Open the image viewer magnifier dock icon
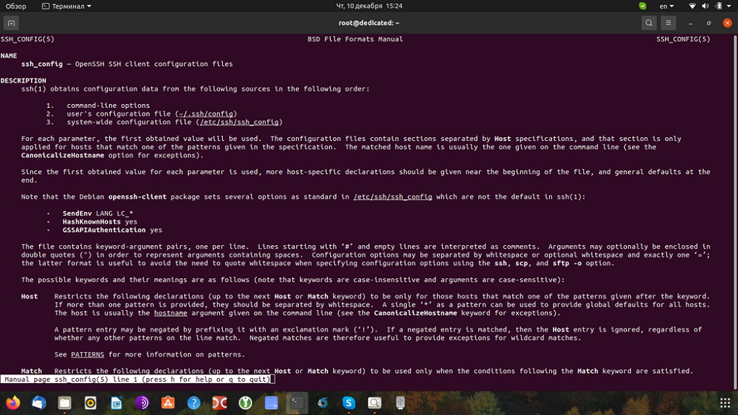The height and width of the screenshot is (415, 738). [375, 402]
